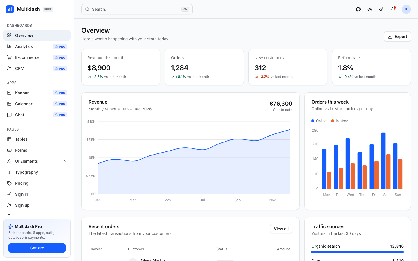The image size is (418, 261).
Task: Click the PRO badge beside Analytics
Action: (60, 46)
